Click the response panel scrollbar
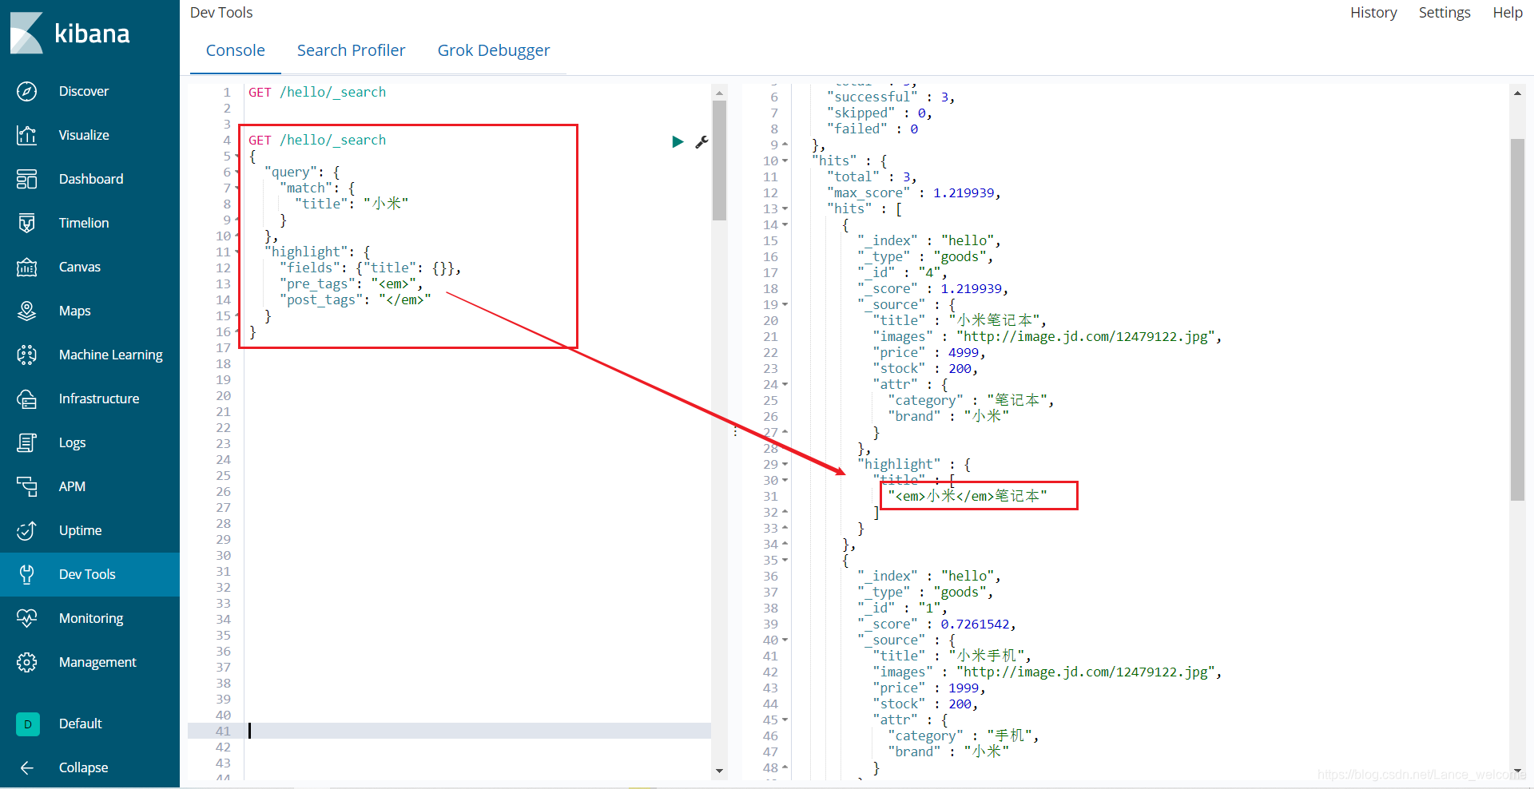1534x789 pixels. click(1518, 319)
